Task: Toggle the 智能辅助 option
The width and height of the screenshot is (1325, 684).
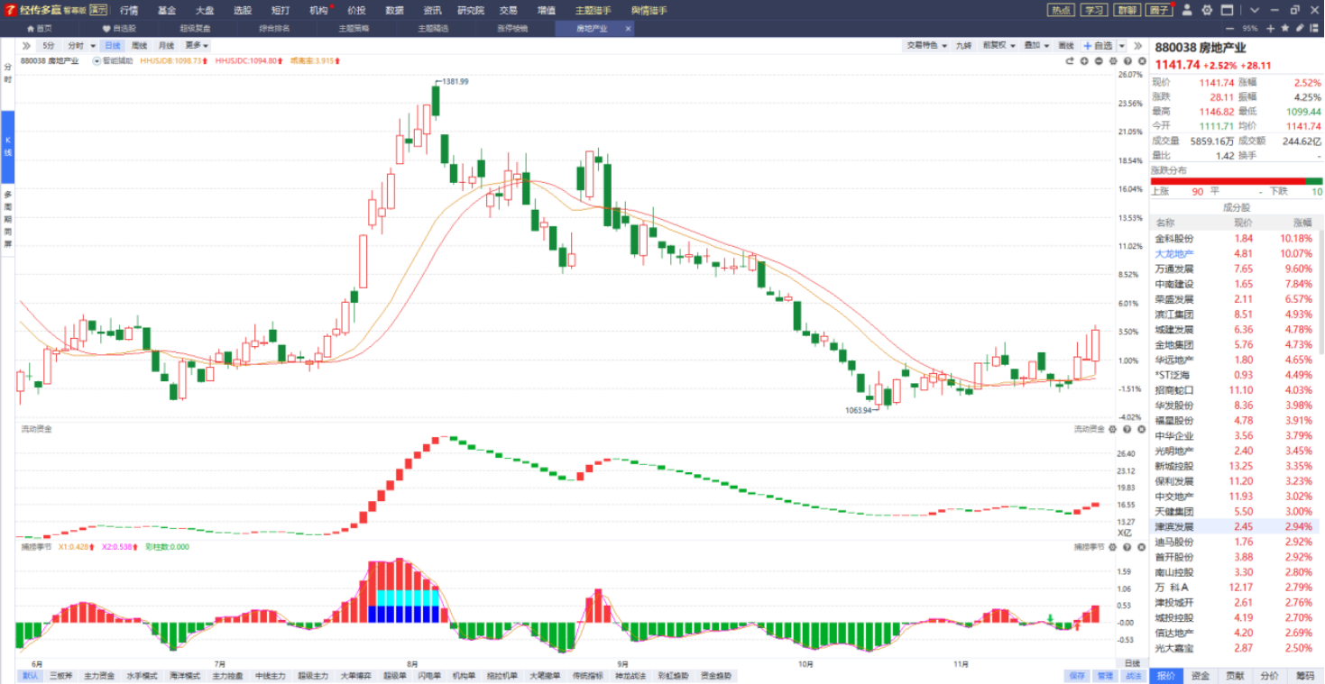Action: pyautogui.click(x=113, y=61)
